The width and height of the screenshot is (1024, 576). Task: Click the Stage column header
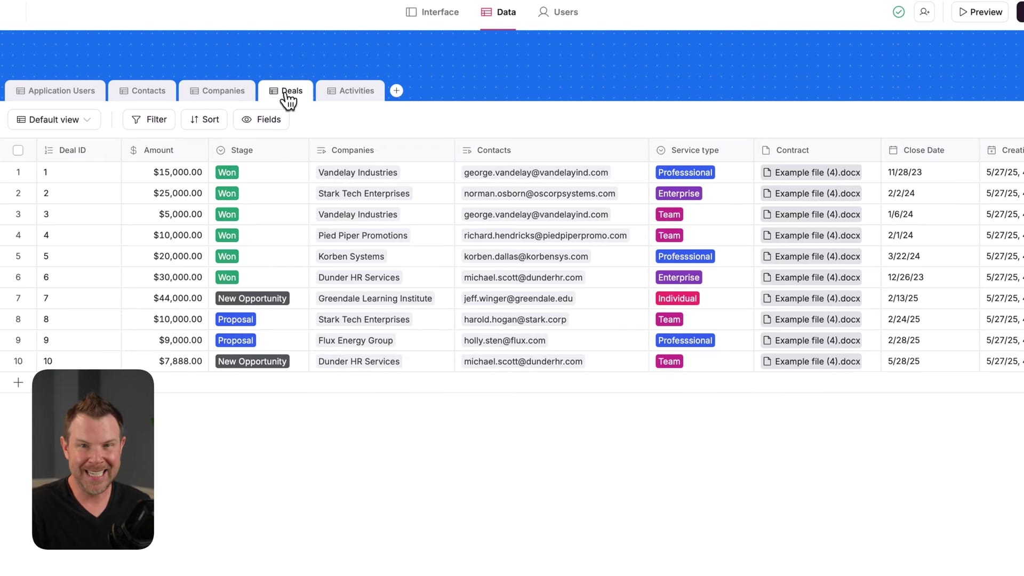[x=259, y=150]
